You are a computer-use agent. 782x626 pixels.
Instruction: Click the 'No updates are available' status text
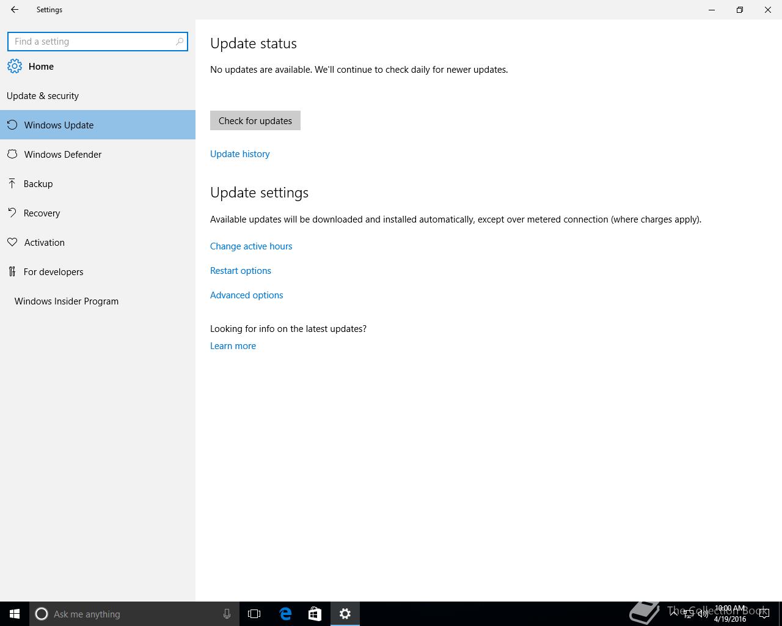pos(359,70)
